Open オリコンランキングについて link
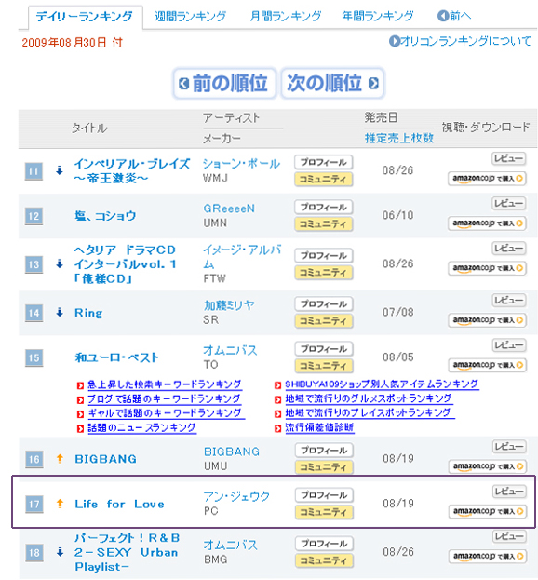Screen dimensions: 538x580 coord(460,41)
